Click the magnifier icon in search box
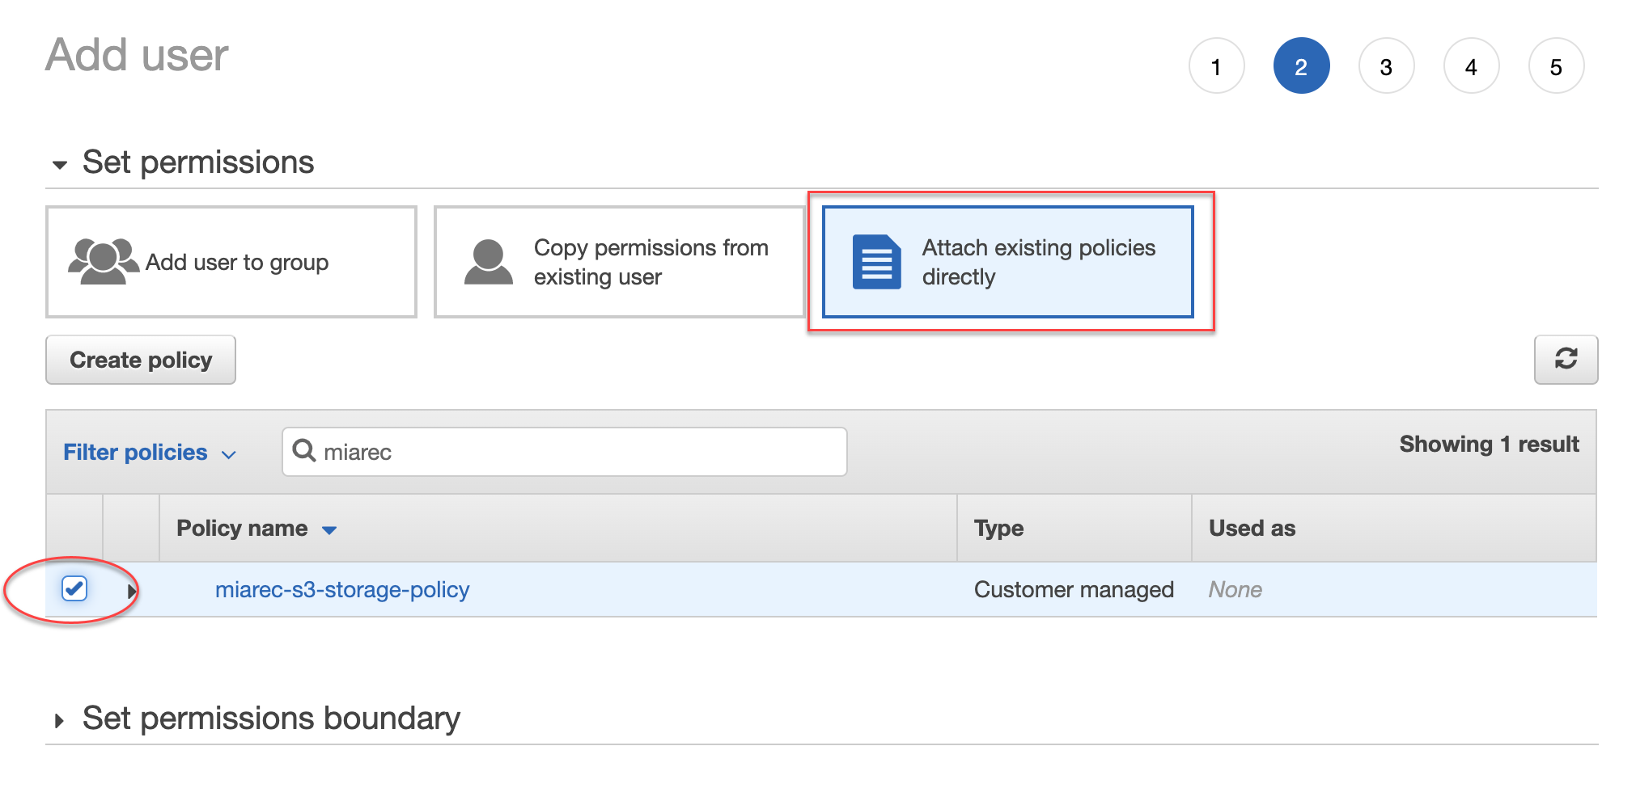This screenshot has height=805, width=1636. [x=304, y=450]
